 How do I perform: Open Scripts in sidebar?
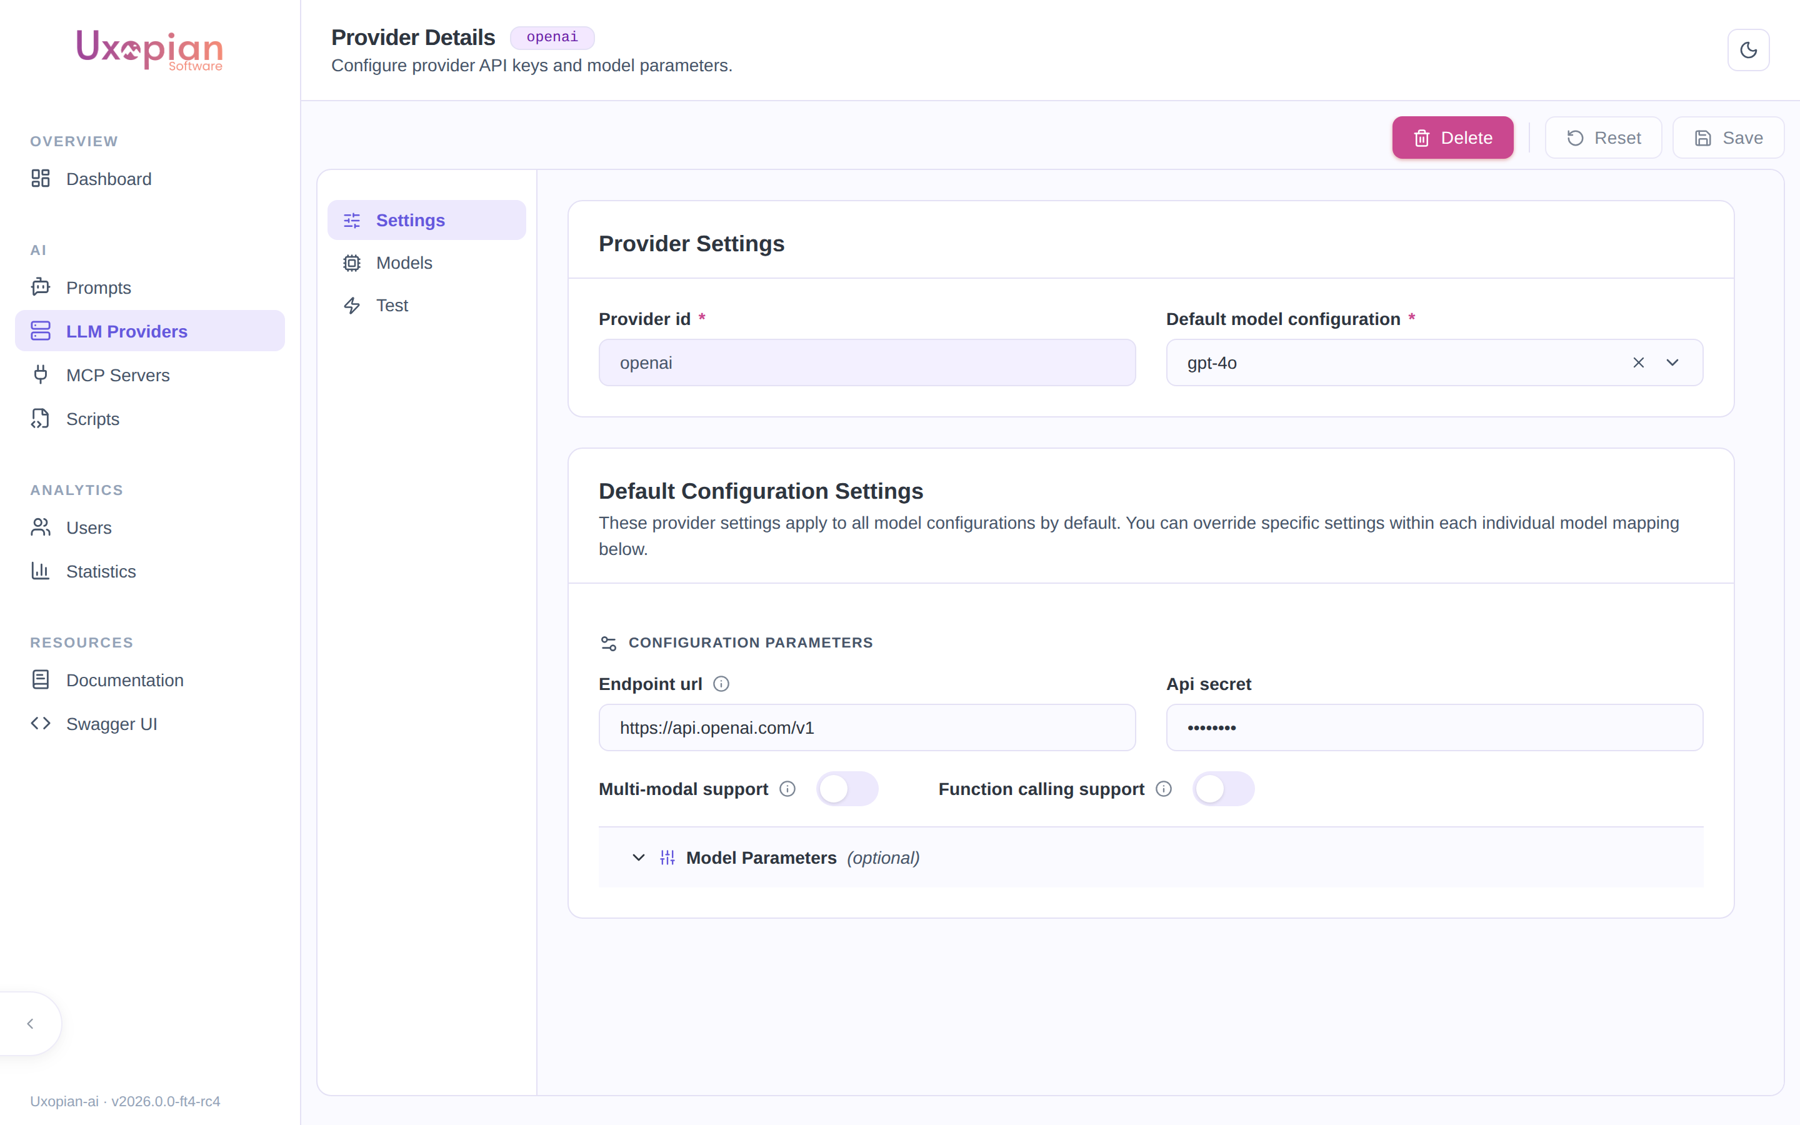149,419
